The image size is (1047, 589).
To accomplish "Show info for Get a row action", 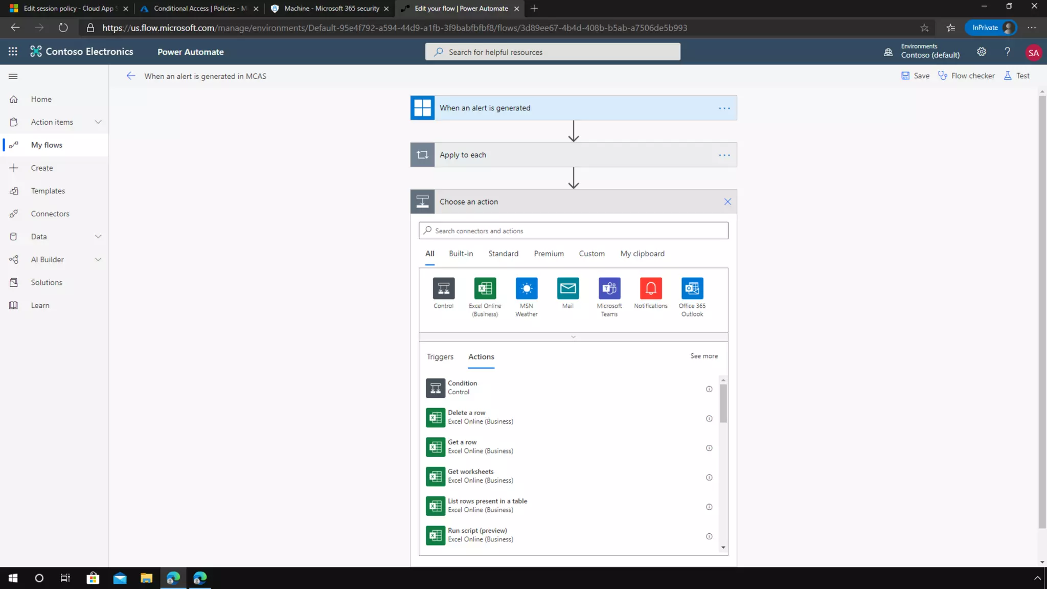I will 709,448.
